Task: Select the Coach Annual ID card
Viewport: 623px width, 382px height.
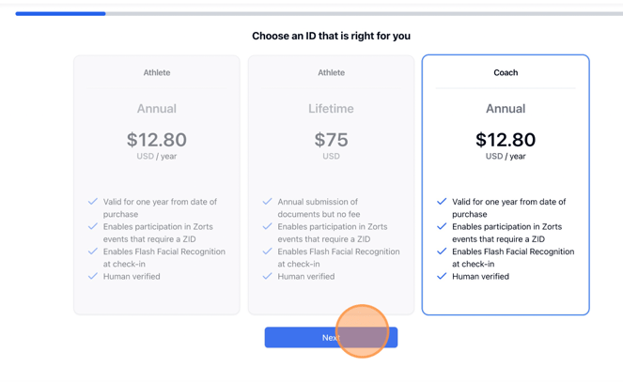Action: coord(506,184)
